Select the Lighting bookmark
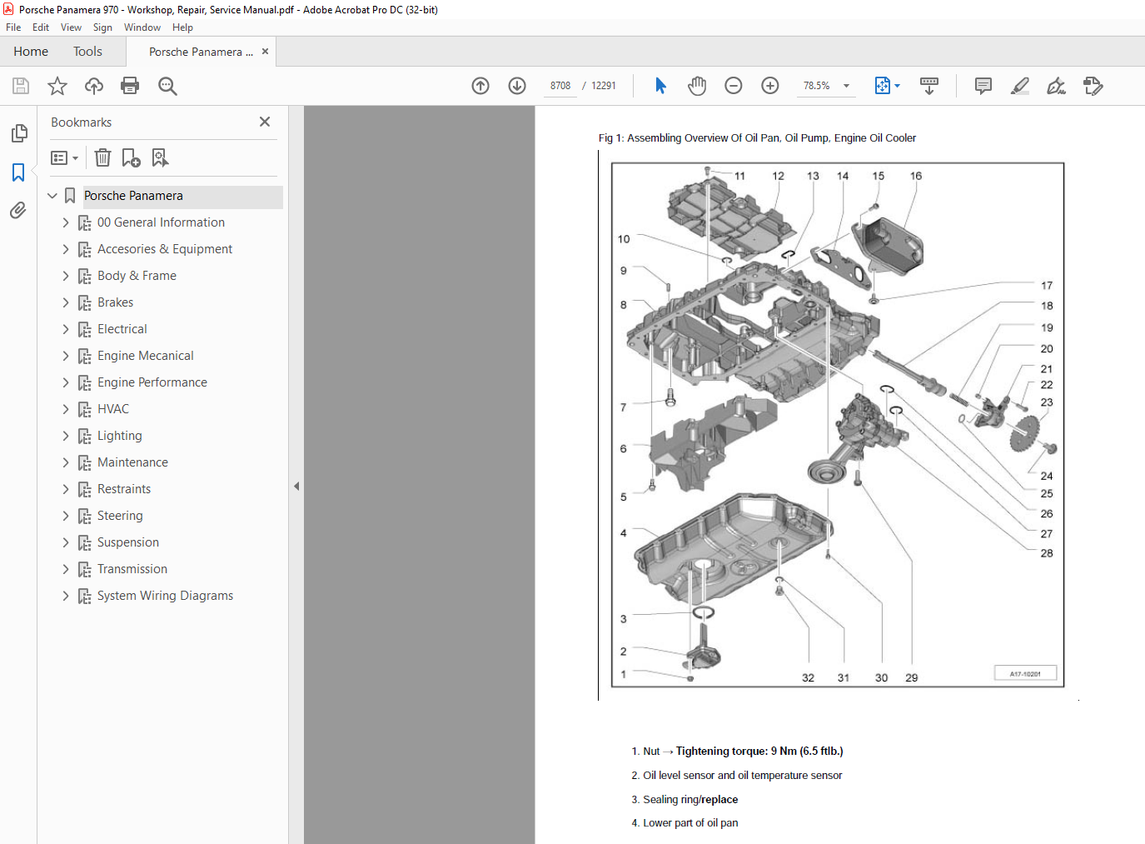The height and width of the screenshot is (844, 1145). tap(119, 436)
